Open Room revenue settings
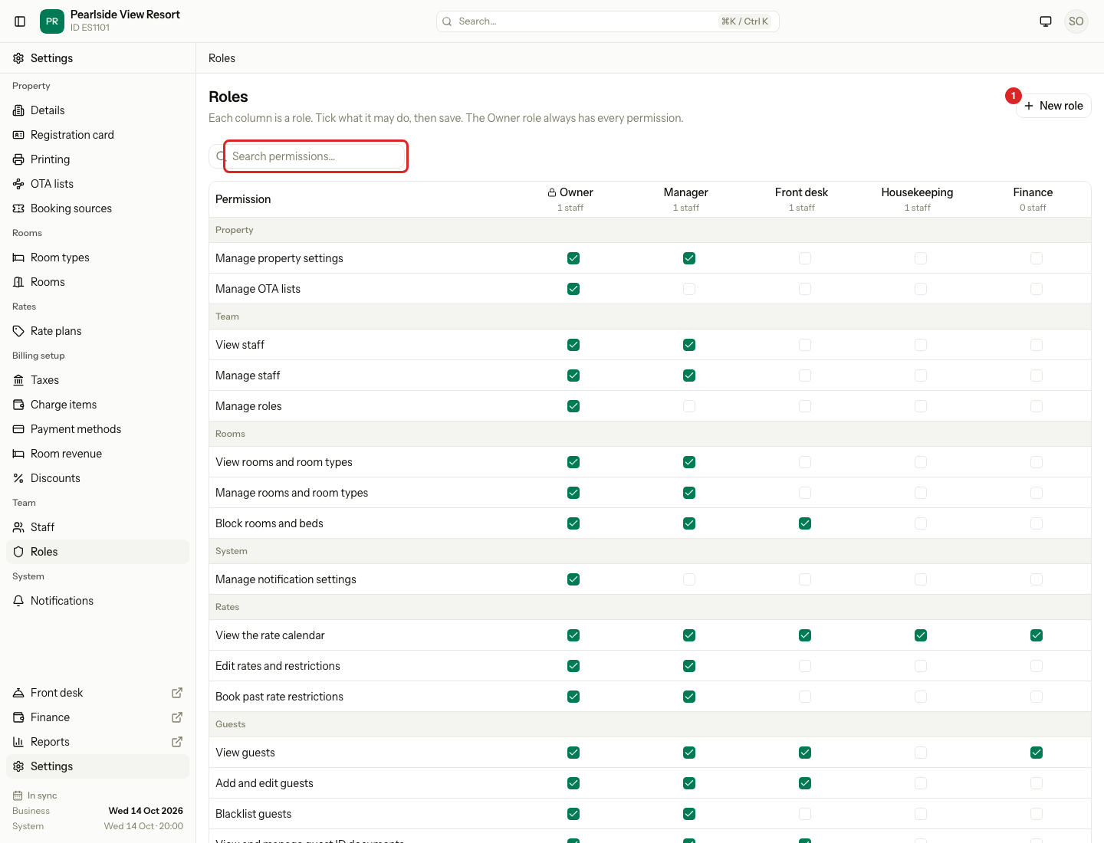Viewport: 1104px width, 843px height. (97, 454)
